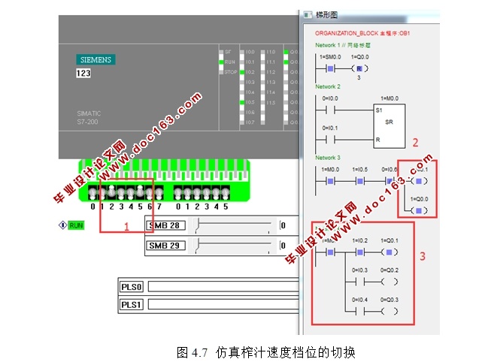Click the PLS1 label
The image size is (488, 362).
(132, 304)
